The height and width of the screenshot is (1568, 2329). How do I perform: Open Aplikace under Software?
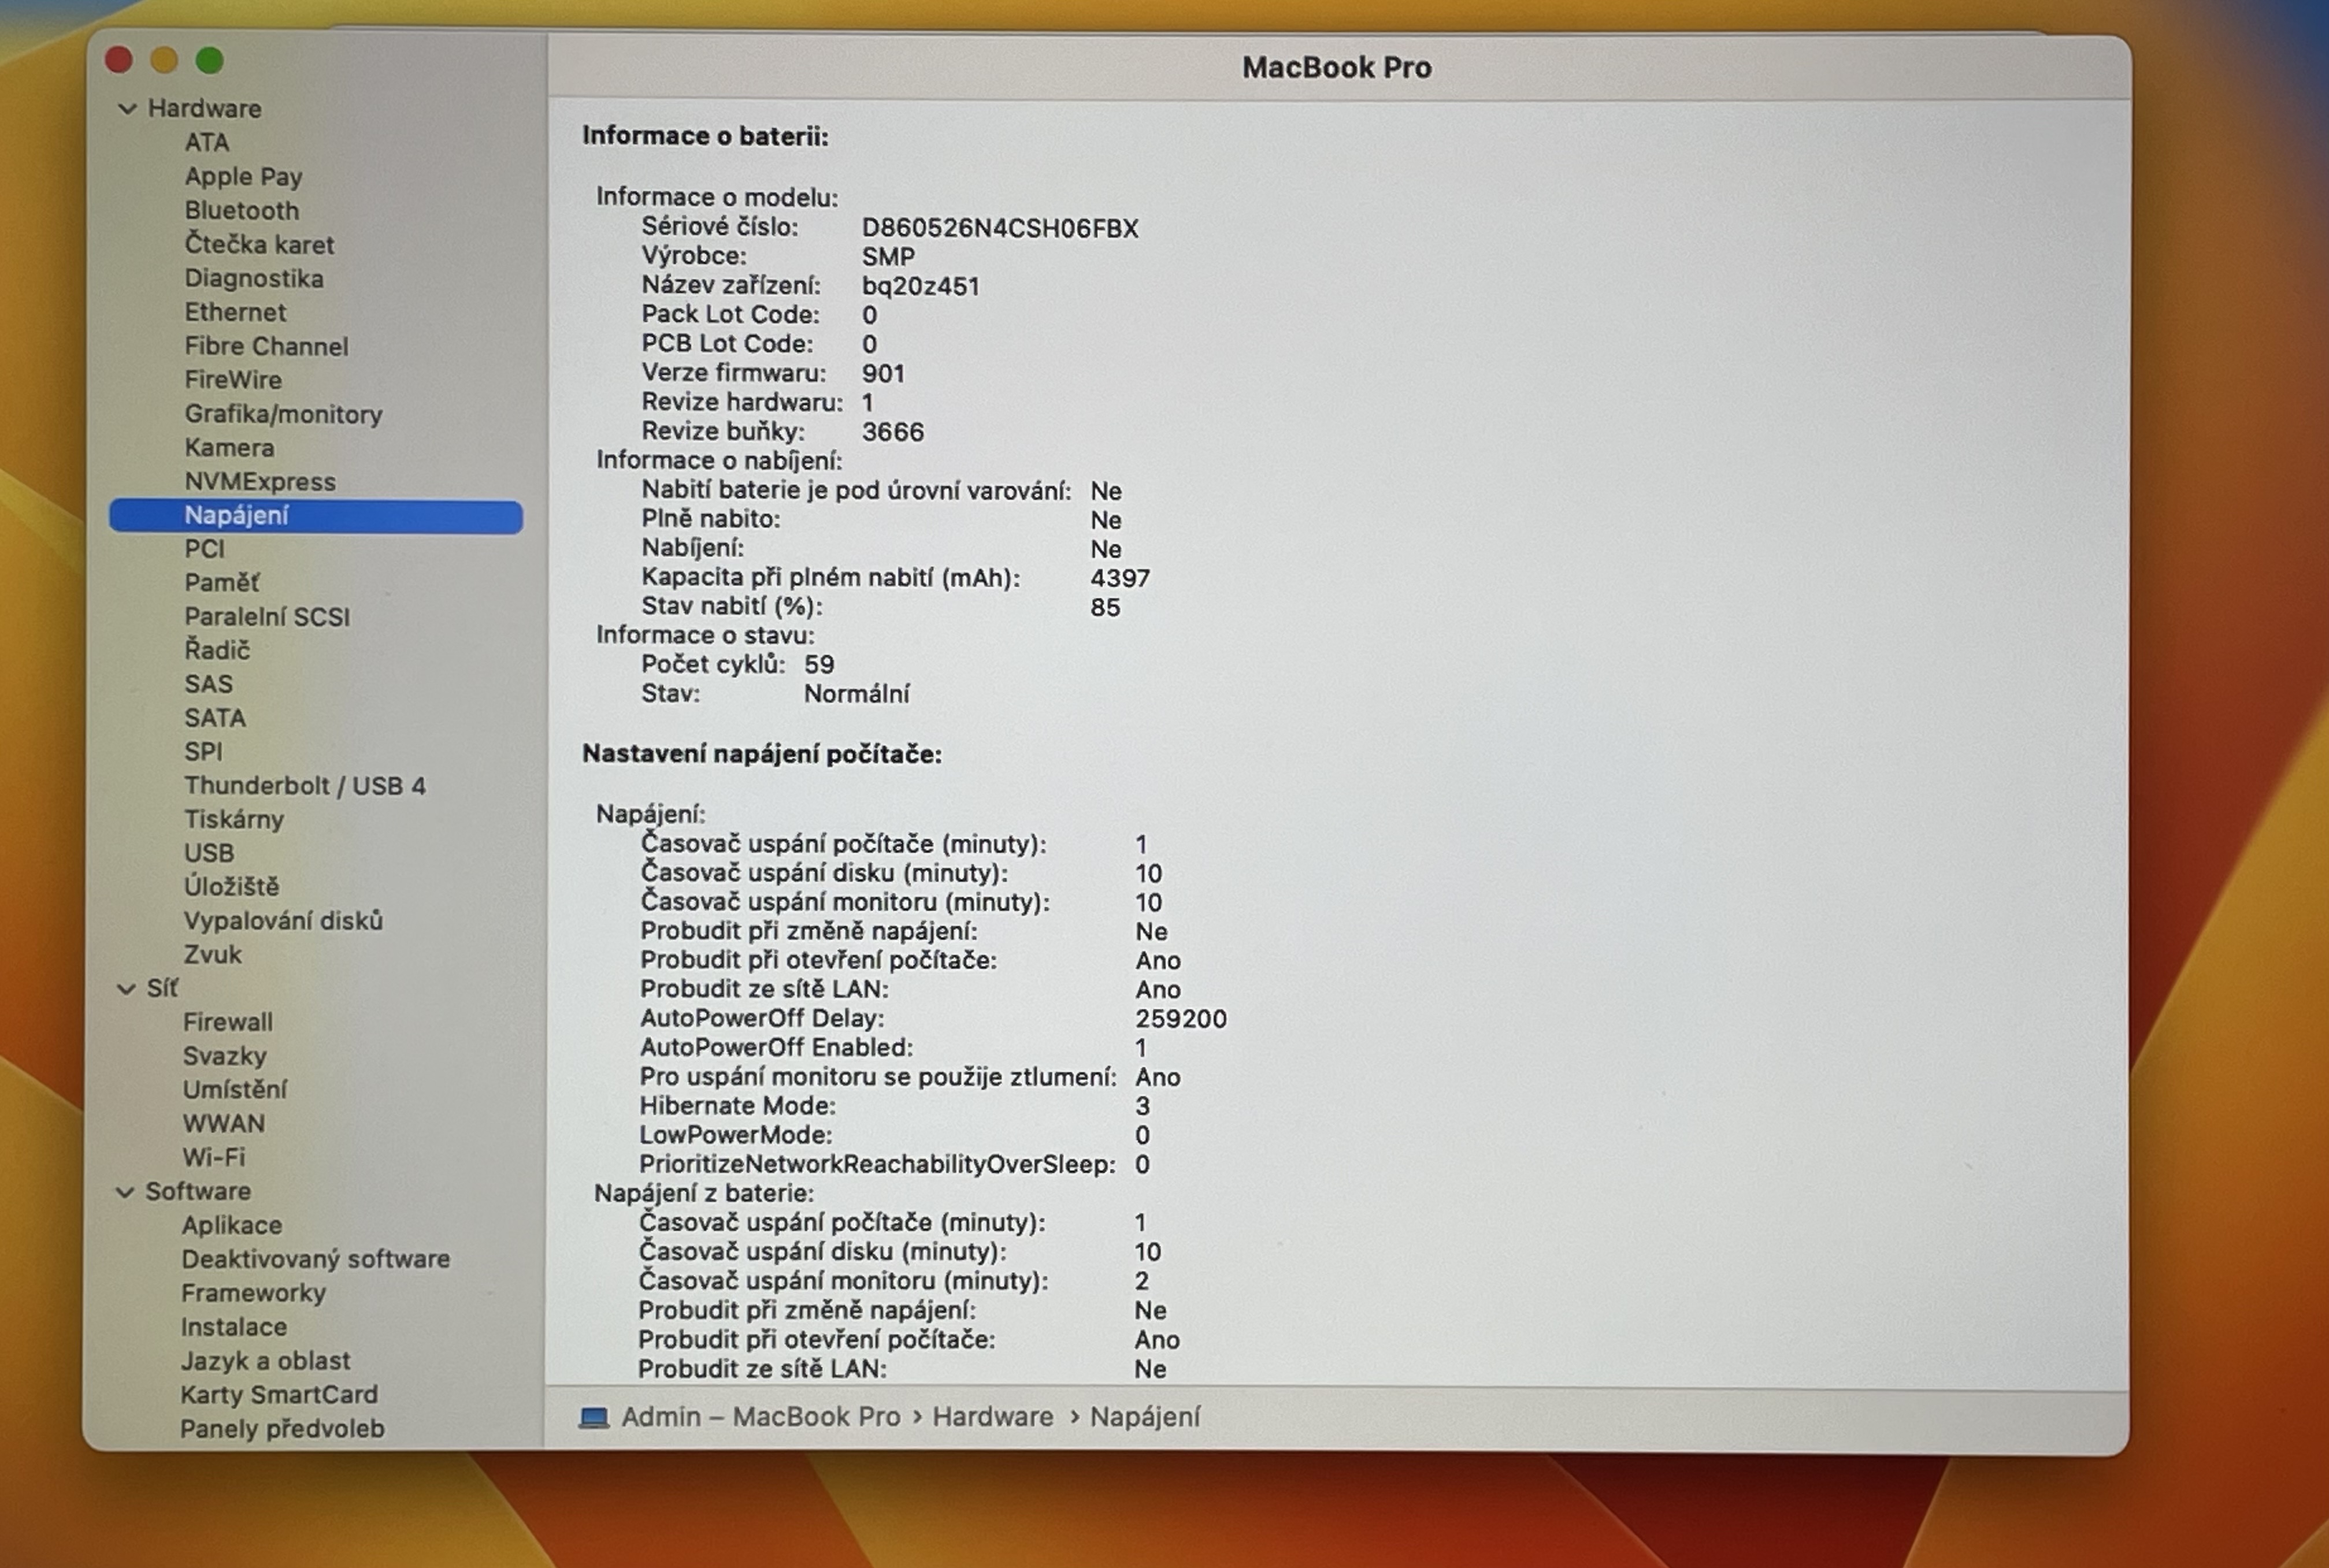231,1225
